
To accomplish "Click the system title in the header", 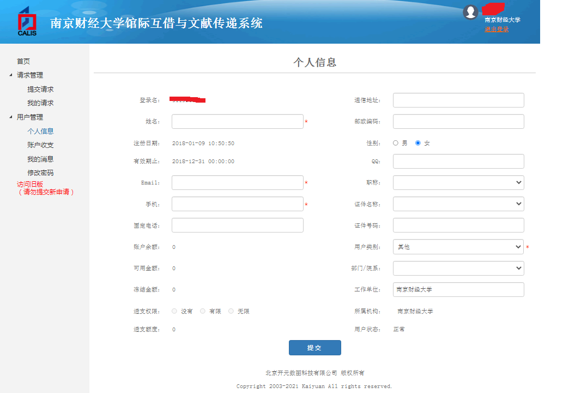I will point(156,23).
